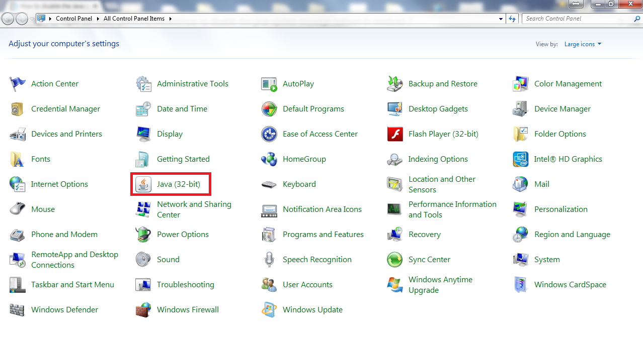
Task: Click the search magnifier icon
Action: click(x=636, y=19)
